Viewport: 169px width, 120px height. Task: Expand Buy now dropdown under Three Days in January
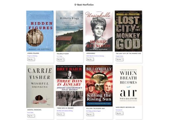(60, 114)
